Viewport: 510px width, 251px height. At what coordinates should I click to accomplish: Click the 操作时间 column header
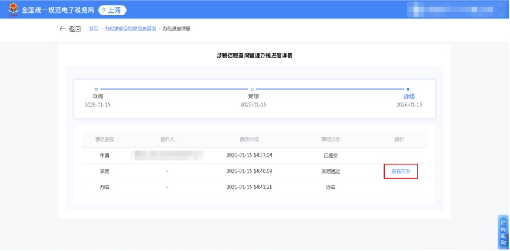coord(249,139)
